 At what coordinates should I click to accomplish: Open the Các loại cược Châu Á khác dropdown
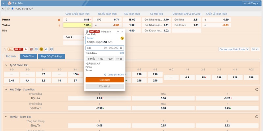(234, 49)
